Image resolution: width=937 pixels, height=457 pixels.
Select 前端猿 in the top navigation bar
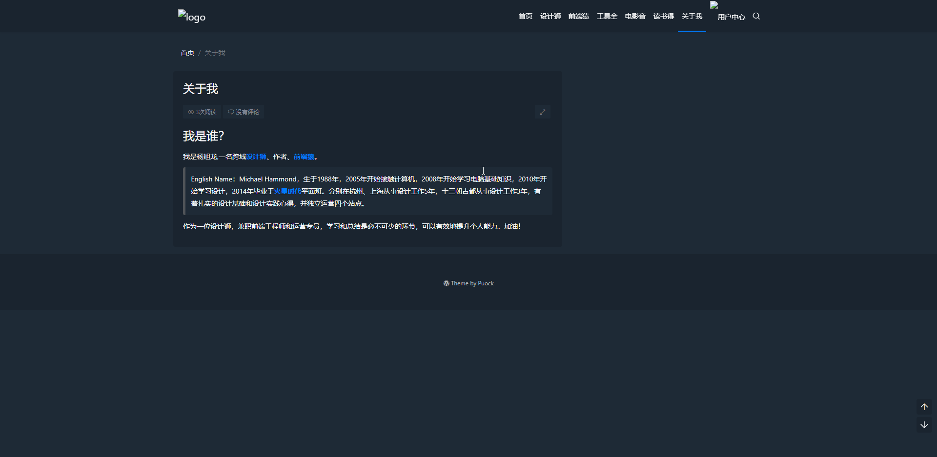(578, 16)
